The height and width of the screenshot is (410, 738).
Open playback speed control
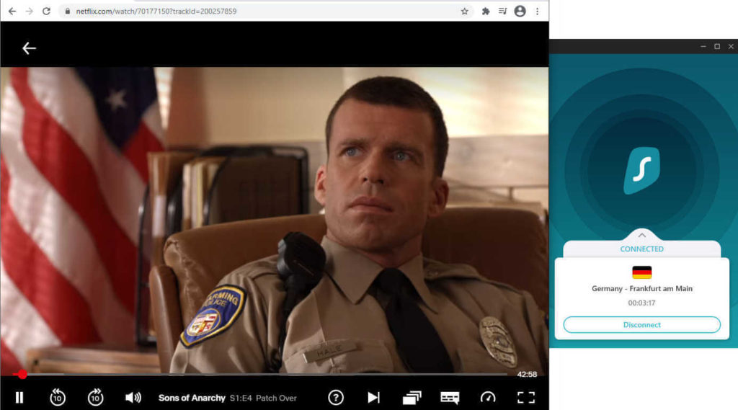pos(488,398)
